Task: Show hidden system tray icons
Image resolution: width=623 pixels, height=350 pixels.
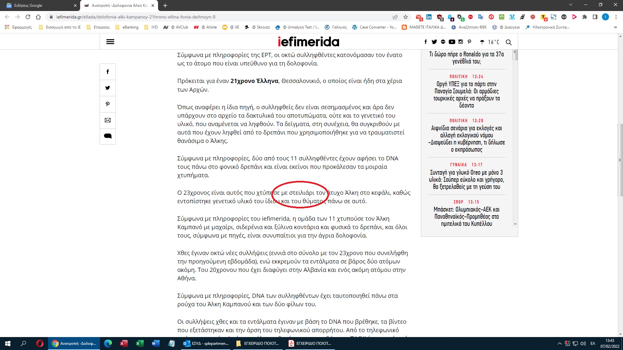Action: tap(559, 344)
